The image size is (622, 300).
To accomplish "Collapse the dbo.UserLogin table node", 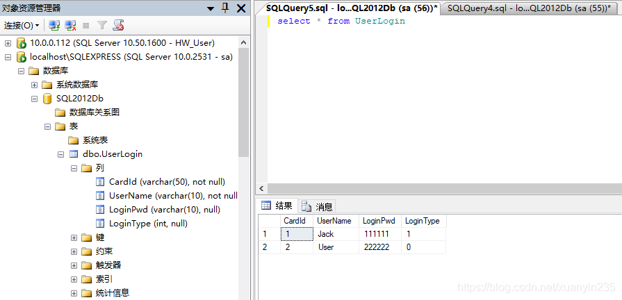I will [60, 155].
